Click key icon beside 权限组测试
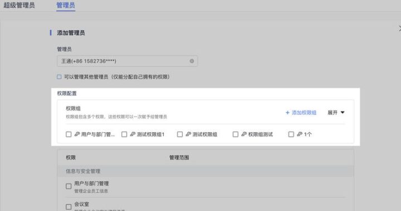Image resolution: width=401 pixels, height=211 pixels. [x=244, y=134]
